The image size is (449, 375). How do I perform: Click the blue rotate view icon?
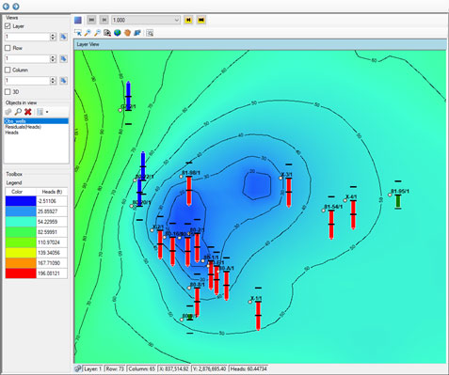coord(137,33)
